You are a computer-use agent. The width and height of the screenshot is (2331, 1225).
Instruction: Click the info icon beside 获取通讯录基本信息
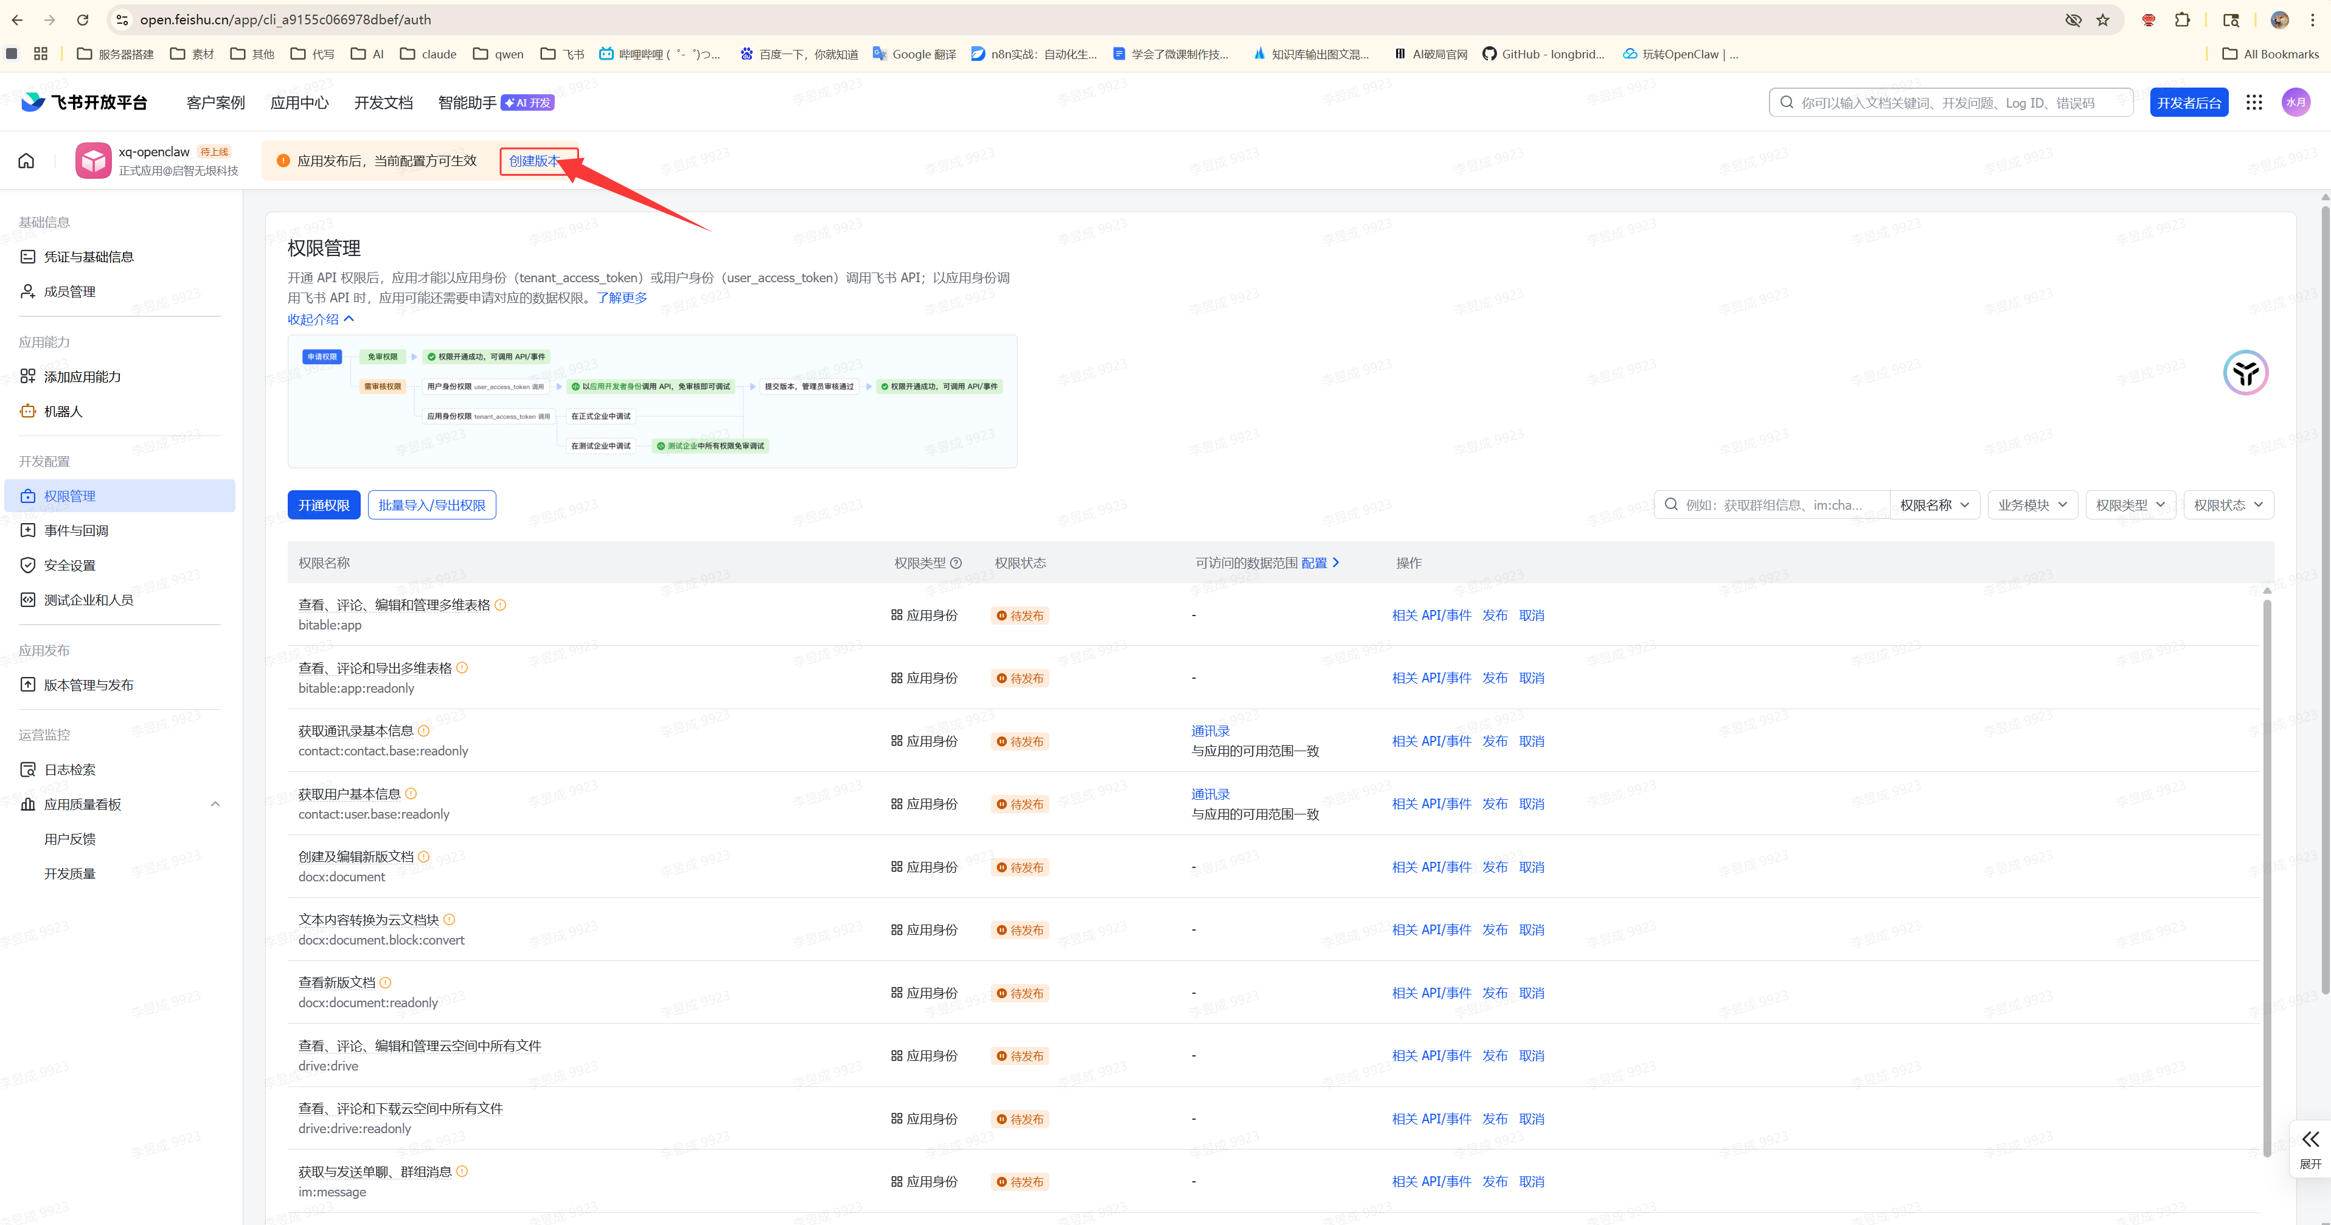[423, 731]
